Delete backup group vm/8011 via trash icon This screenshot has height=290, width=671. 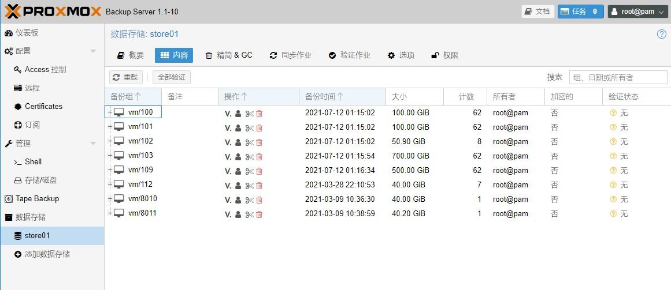(x=259, y=214)
